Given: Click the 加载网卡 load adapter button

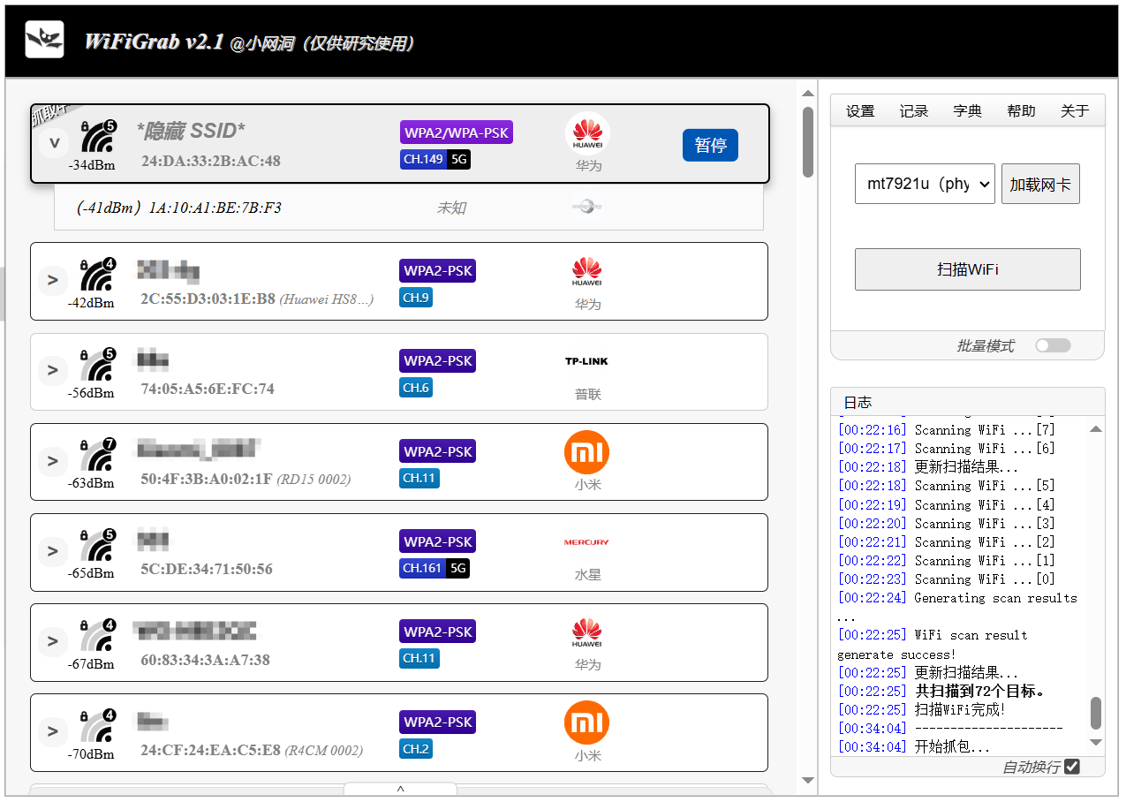Looking at the screenshot, I should coord(1040,184).
